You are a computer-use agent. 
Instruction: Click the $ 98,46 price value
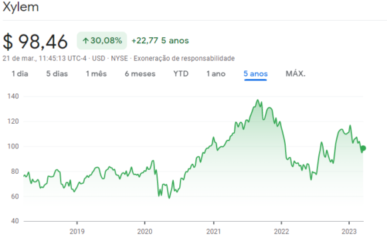(35, 41)
